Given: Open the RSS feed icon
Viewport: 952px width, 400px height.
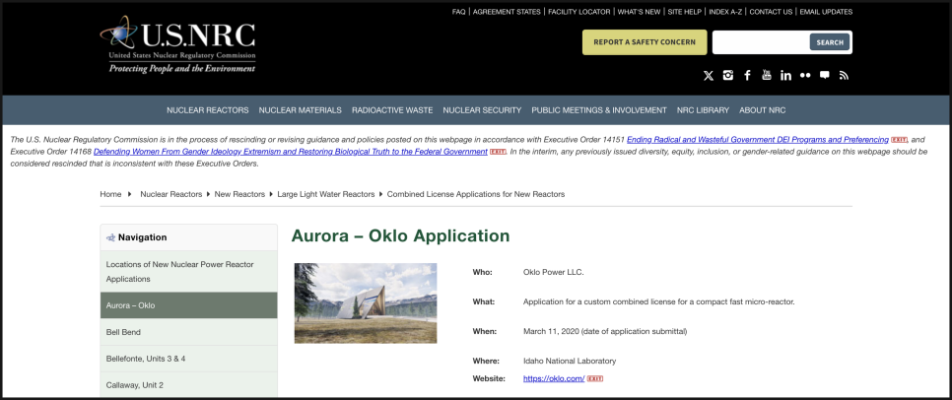Looking at the screenshot, I should click(844, 75).
